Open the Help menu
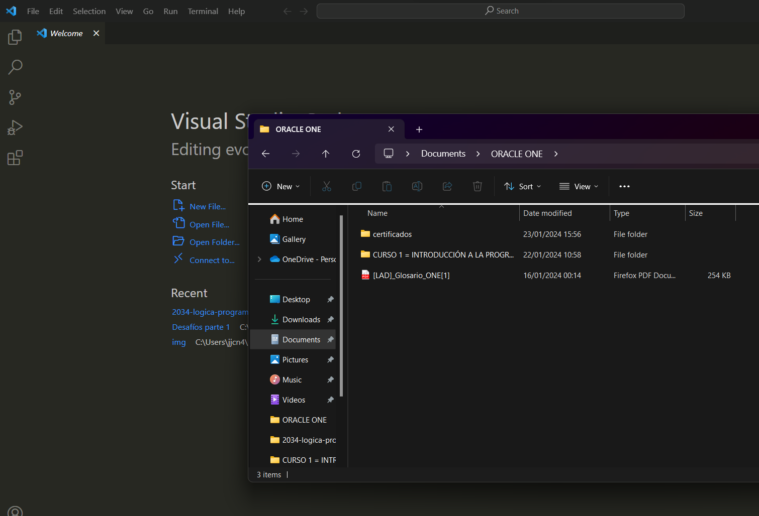This screenshot has width=759, height=516. pyautogui.click(x=236, y=11)
